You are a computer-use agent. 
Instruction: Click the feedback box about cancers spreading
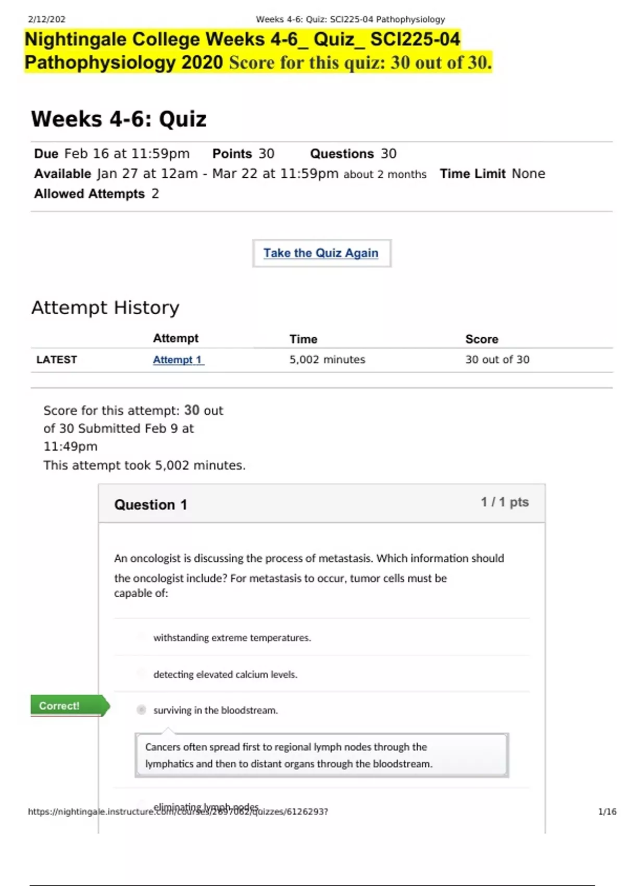tap(321, 755)
